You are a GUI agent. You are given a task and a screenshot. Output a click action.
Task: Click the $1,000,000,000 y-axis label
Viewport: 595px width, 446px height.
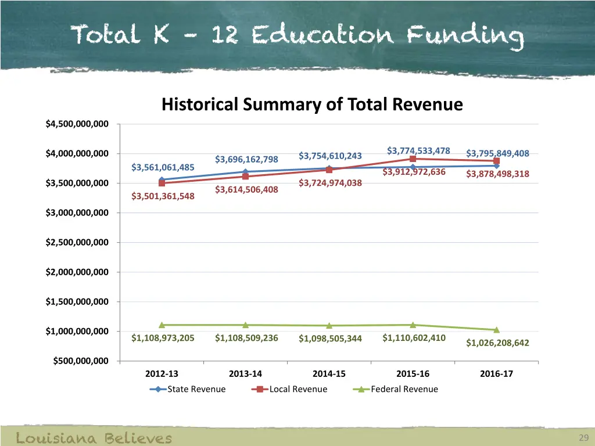tap(77, 331)
